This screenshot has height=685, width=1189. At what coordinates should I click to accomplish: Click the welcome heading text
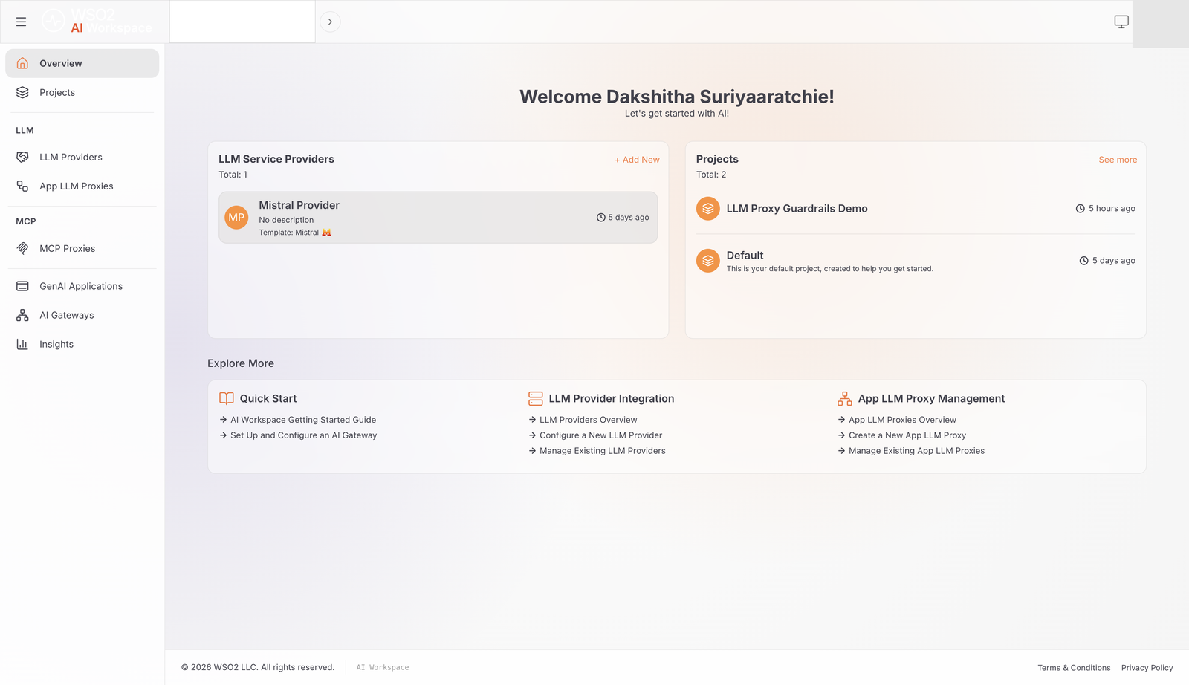pyautogui.click(x=676, y=97)
